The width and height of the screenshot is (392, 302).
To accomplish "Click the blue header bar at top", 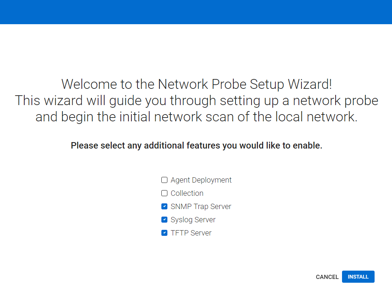I will click(196, 12).
